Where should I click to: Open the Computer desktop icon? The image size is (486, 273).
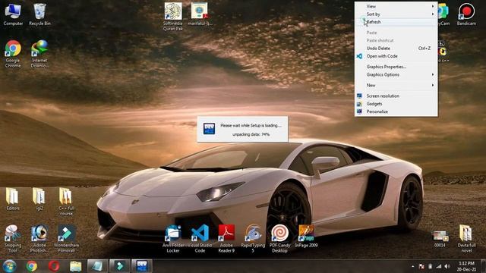click(x=13, y=14)
